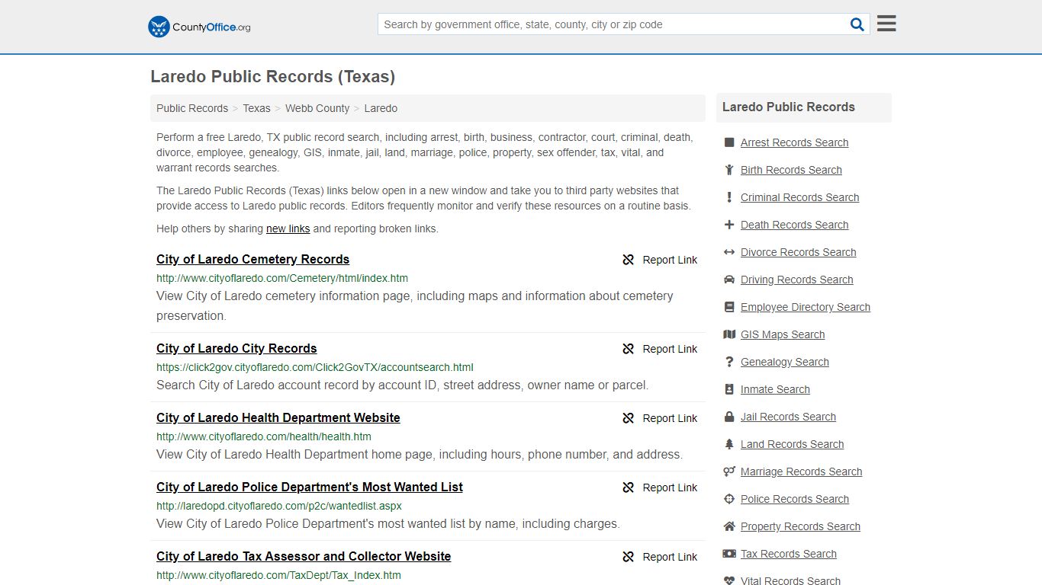The height and width of the screenshot is (585, 1042).
Task: Click the Birth Records child icon
Action: click(729, 170)
